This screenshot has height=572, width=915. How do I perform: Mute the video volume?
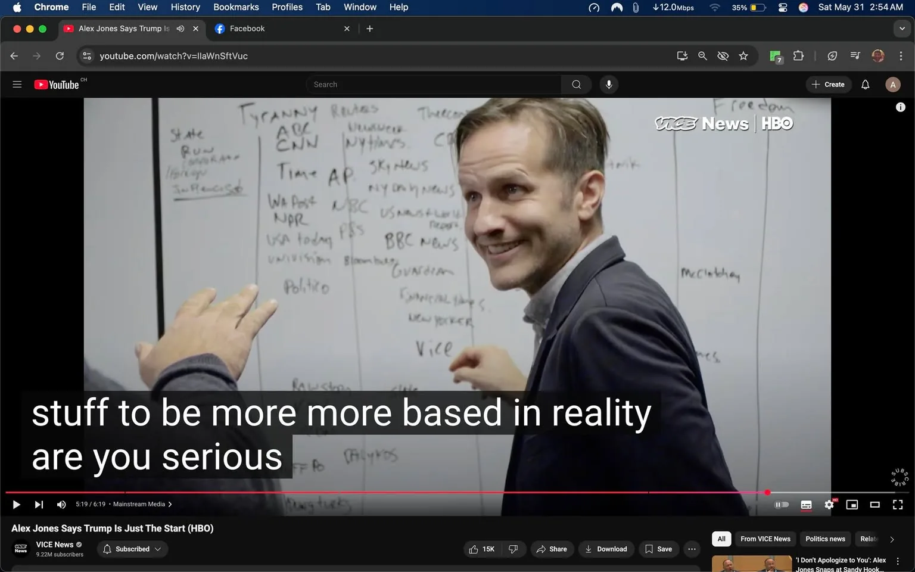pos(61,504)
